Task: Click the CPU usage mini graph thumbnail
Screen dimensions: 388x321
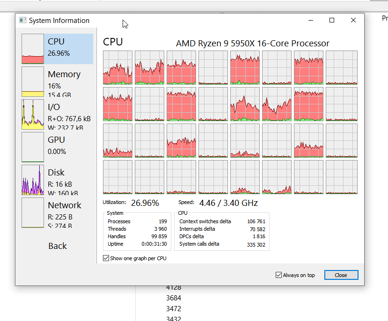Action: [x=33, y=49]
